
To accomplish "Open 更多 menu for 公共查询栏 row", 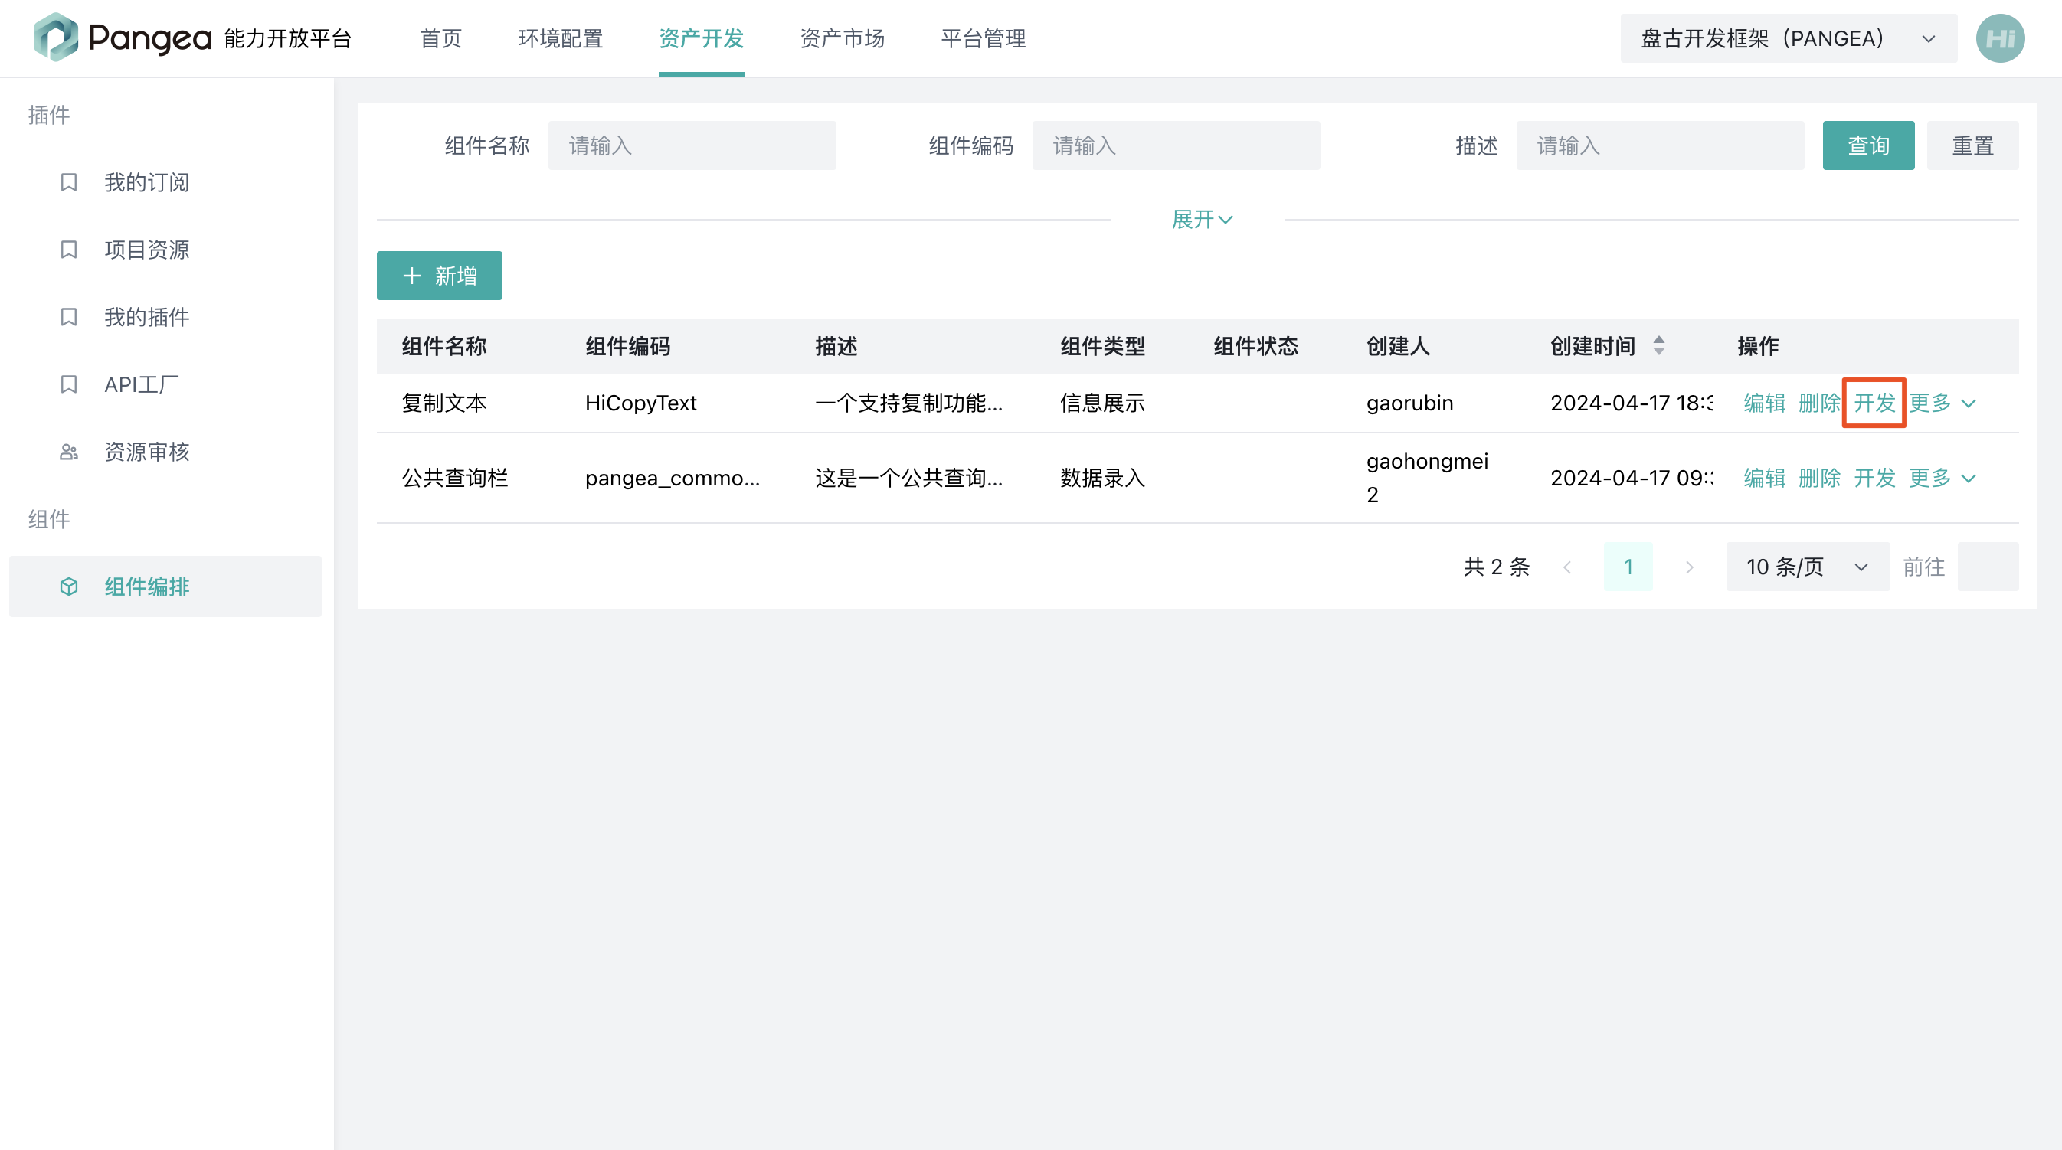I will [x=1942, y=478].
